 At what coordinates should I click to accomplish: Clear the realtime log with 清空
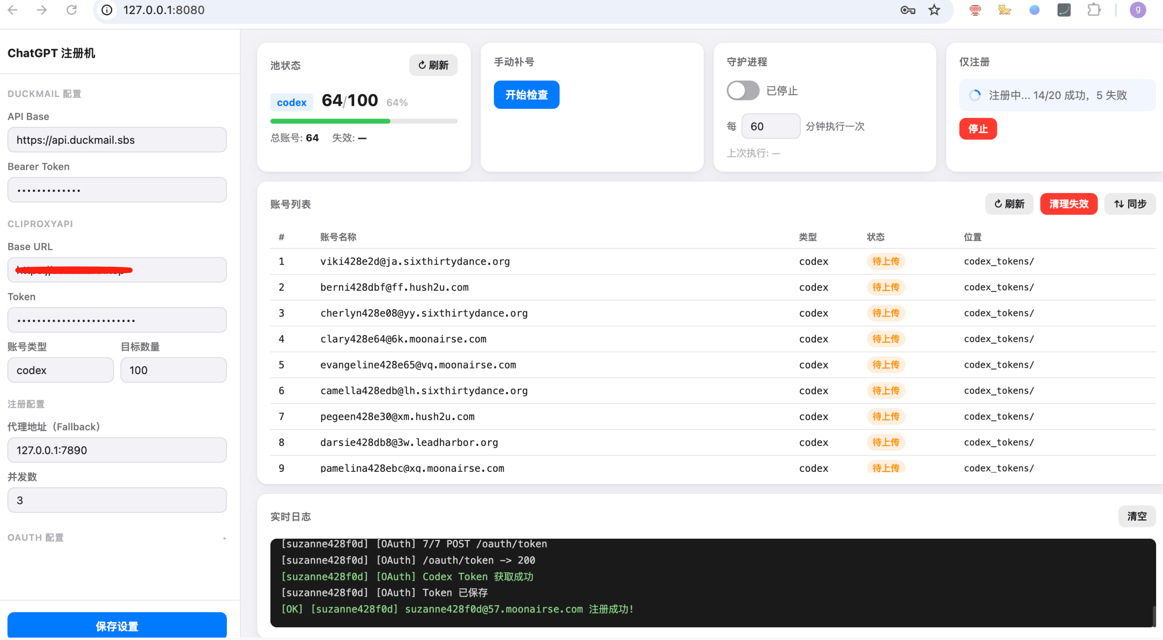(x=1137, y=516)
